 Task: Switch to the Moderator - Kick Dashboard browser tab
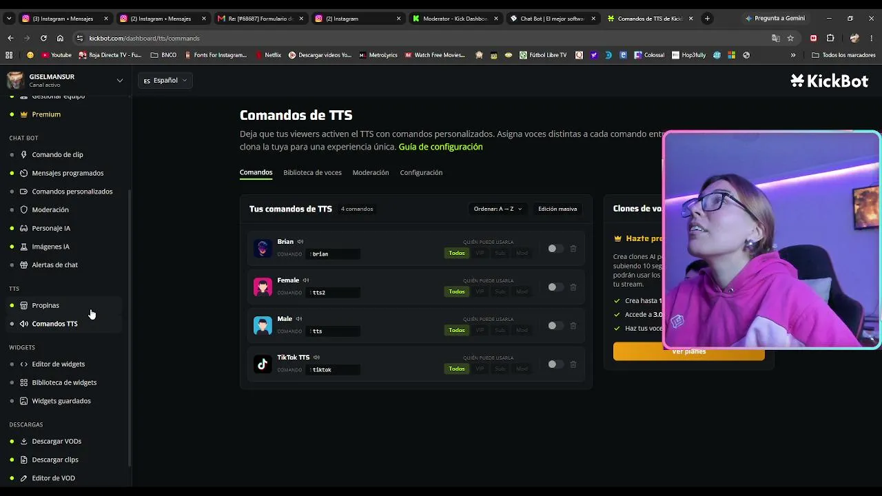pyautogui.click(x=455, y=19)
